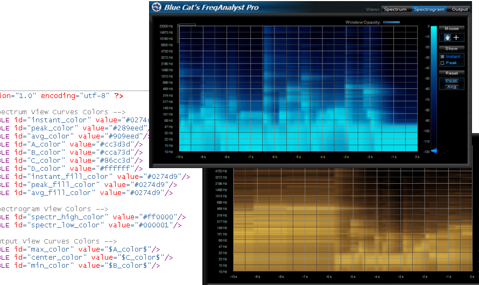Click the "Reset" section header
Viewport: 479px width, 285px height.
tap(452, 73)
